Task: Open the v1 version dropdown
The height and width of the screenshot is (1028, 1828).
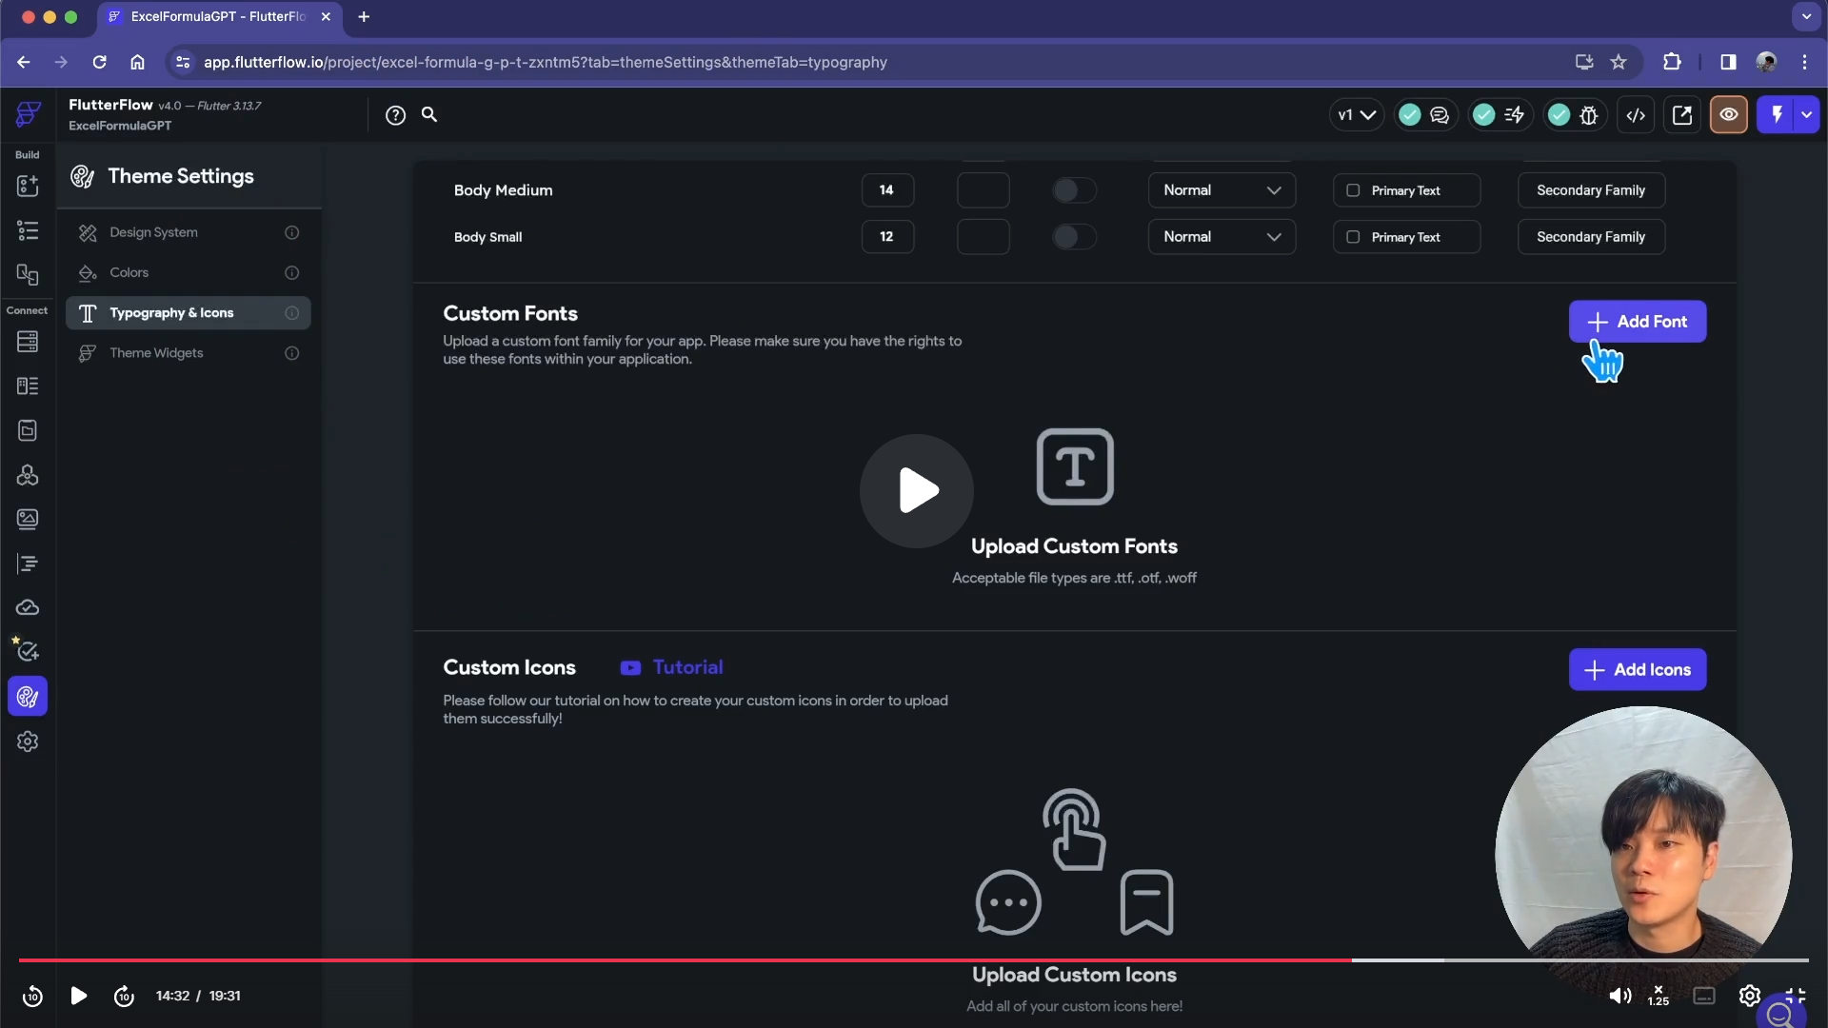Action: (x=1357, y=115)
